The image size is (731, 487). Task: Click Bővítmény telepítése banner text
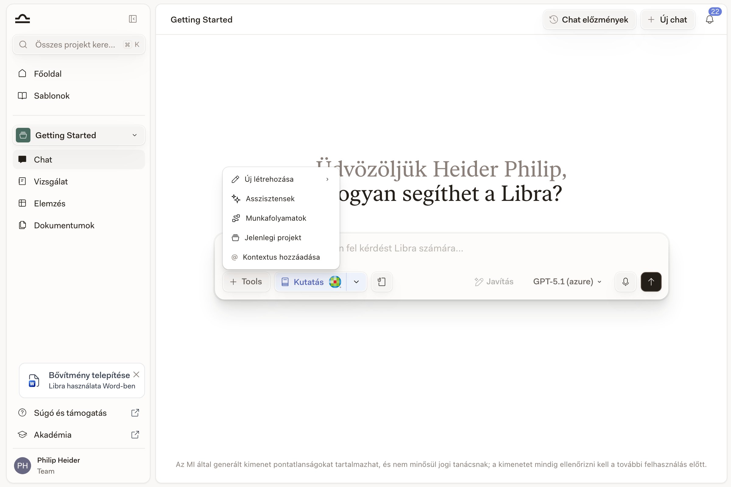89,375
